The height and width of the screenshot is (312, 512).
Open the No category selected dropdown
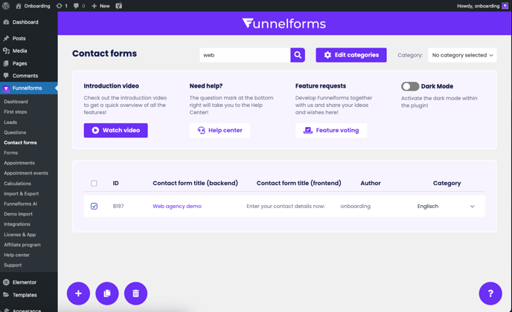462,55
